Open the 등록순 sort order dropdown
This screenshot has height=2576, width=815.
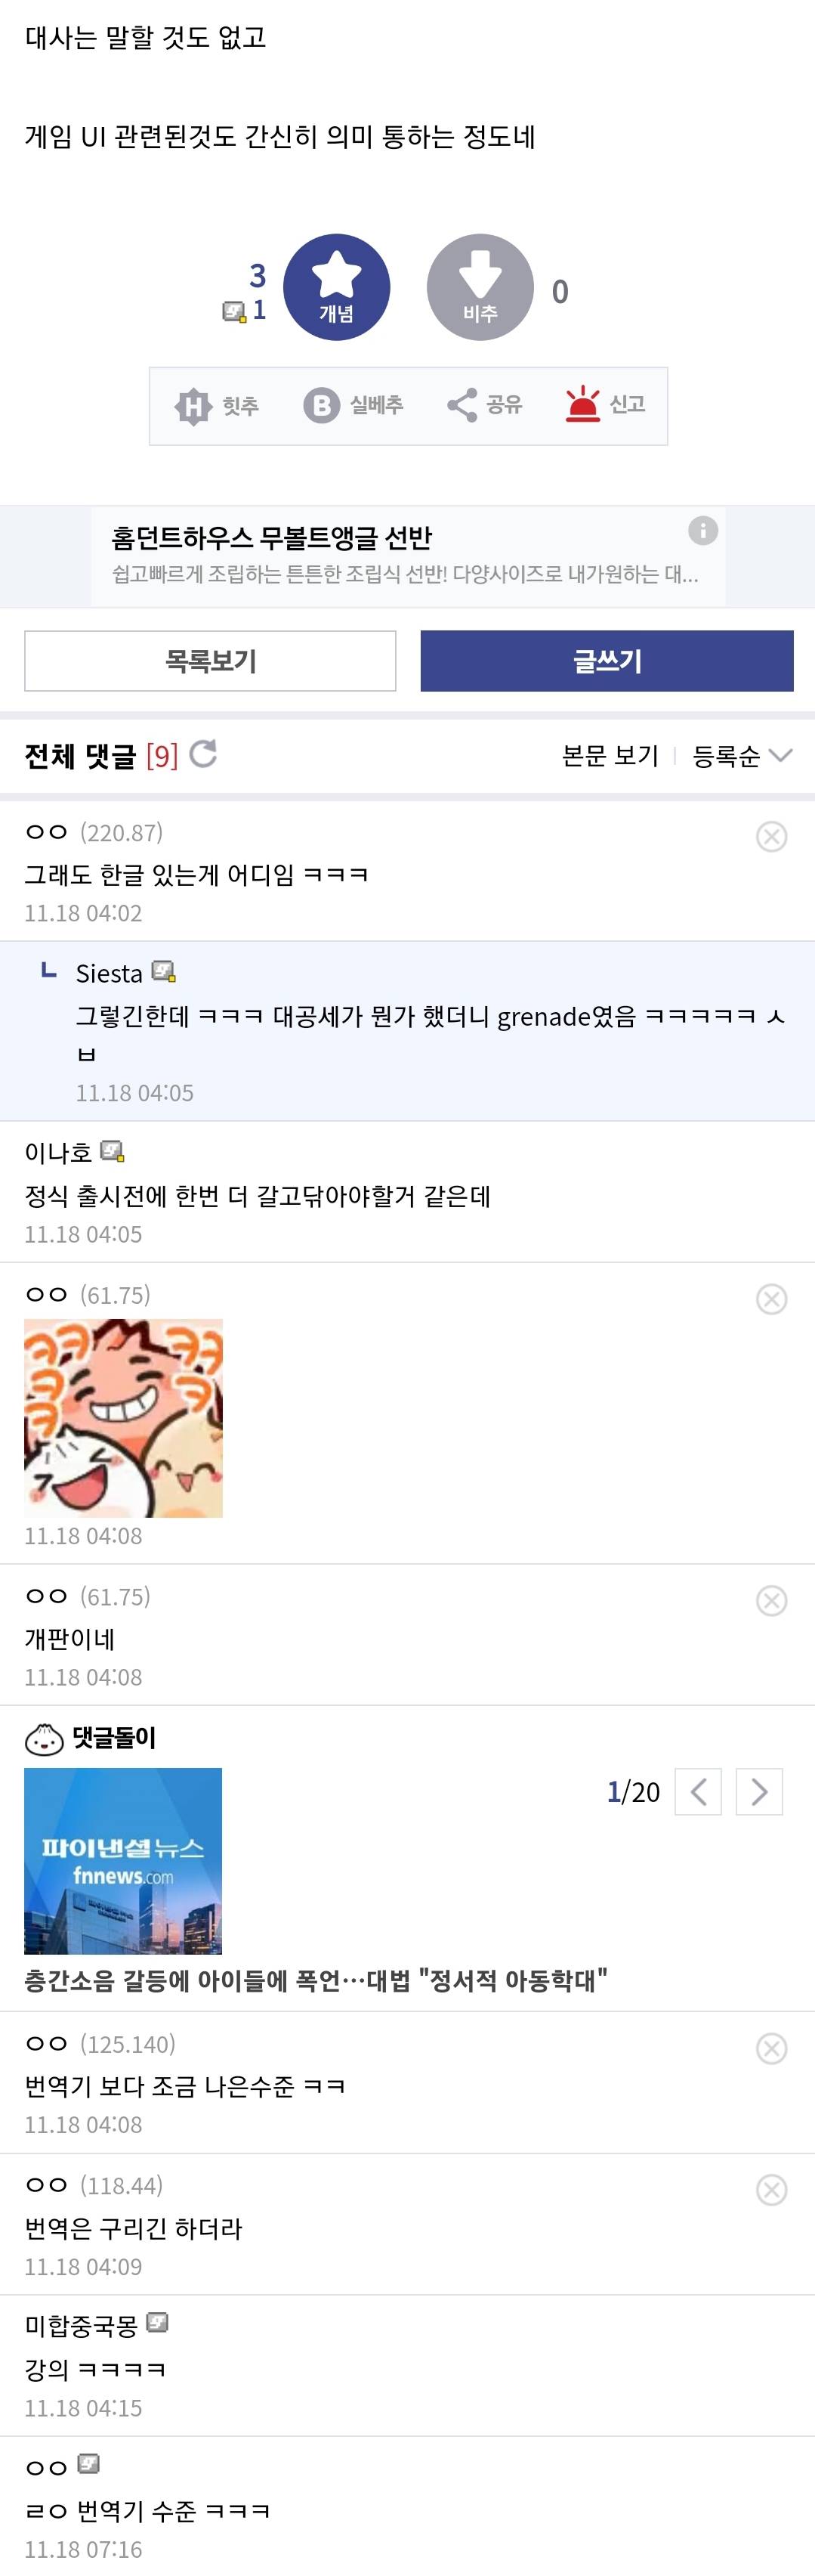[x=741, y=756]
